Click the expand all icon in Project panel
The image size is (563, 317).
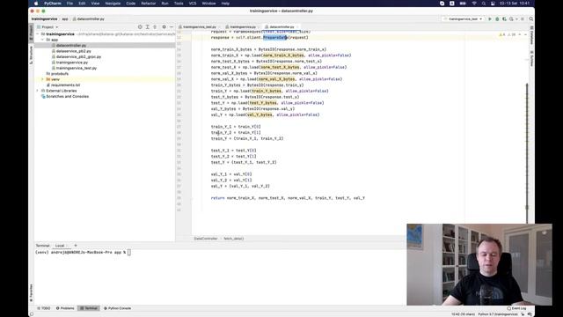[x=148, y=27]
